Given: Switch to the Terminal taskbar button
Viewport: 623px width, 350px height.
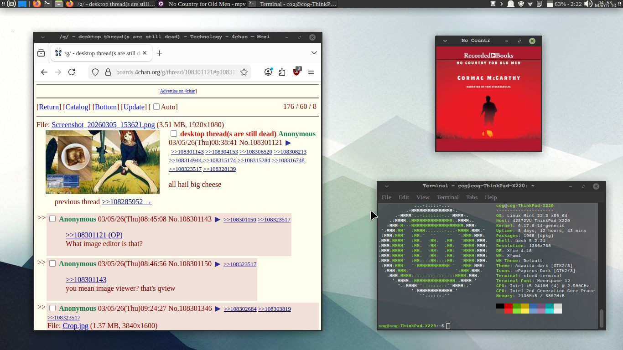Looking at the screenshot, I should [293, 4].
